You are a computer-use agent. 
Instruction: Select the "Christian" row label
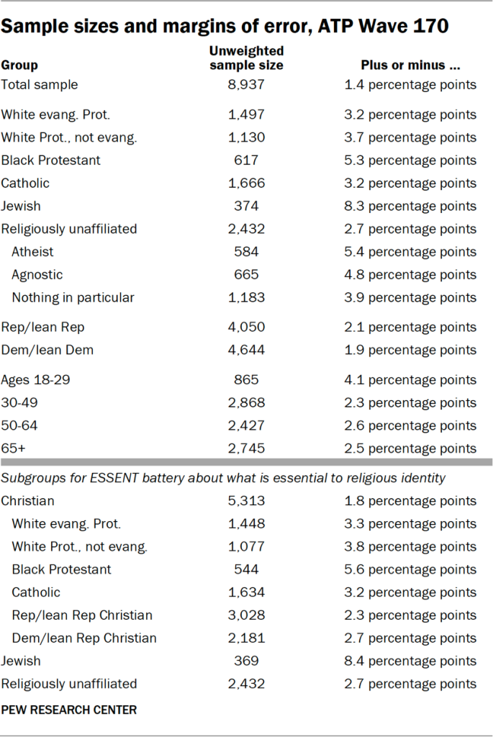point(27,501)
